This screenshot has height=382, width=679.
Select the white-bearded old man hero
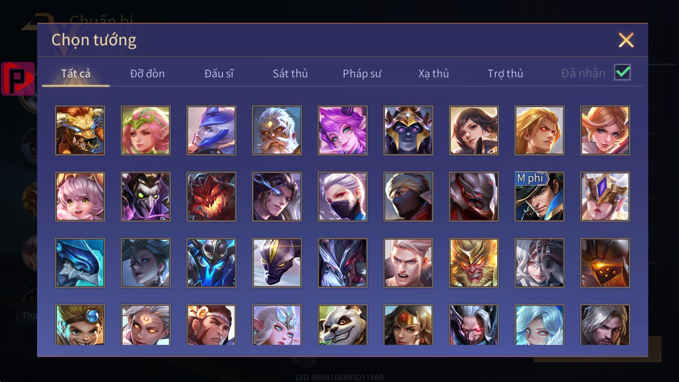(x=277, y=131)
